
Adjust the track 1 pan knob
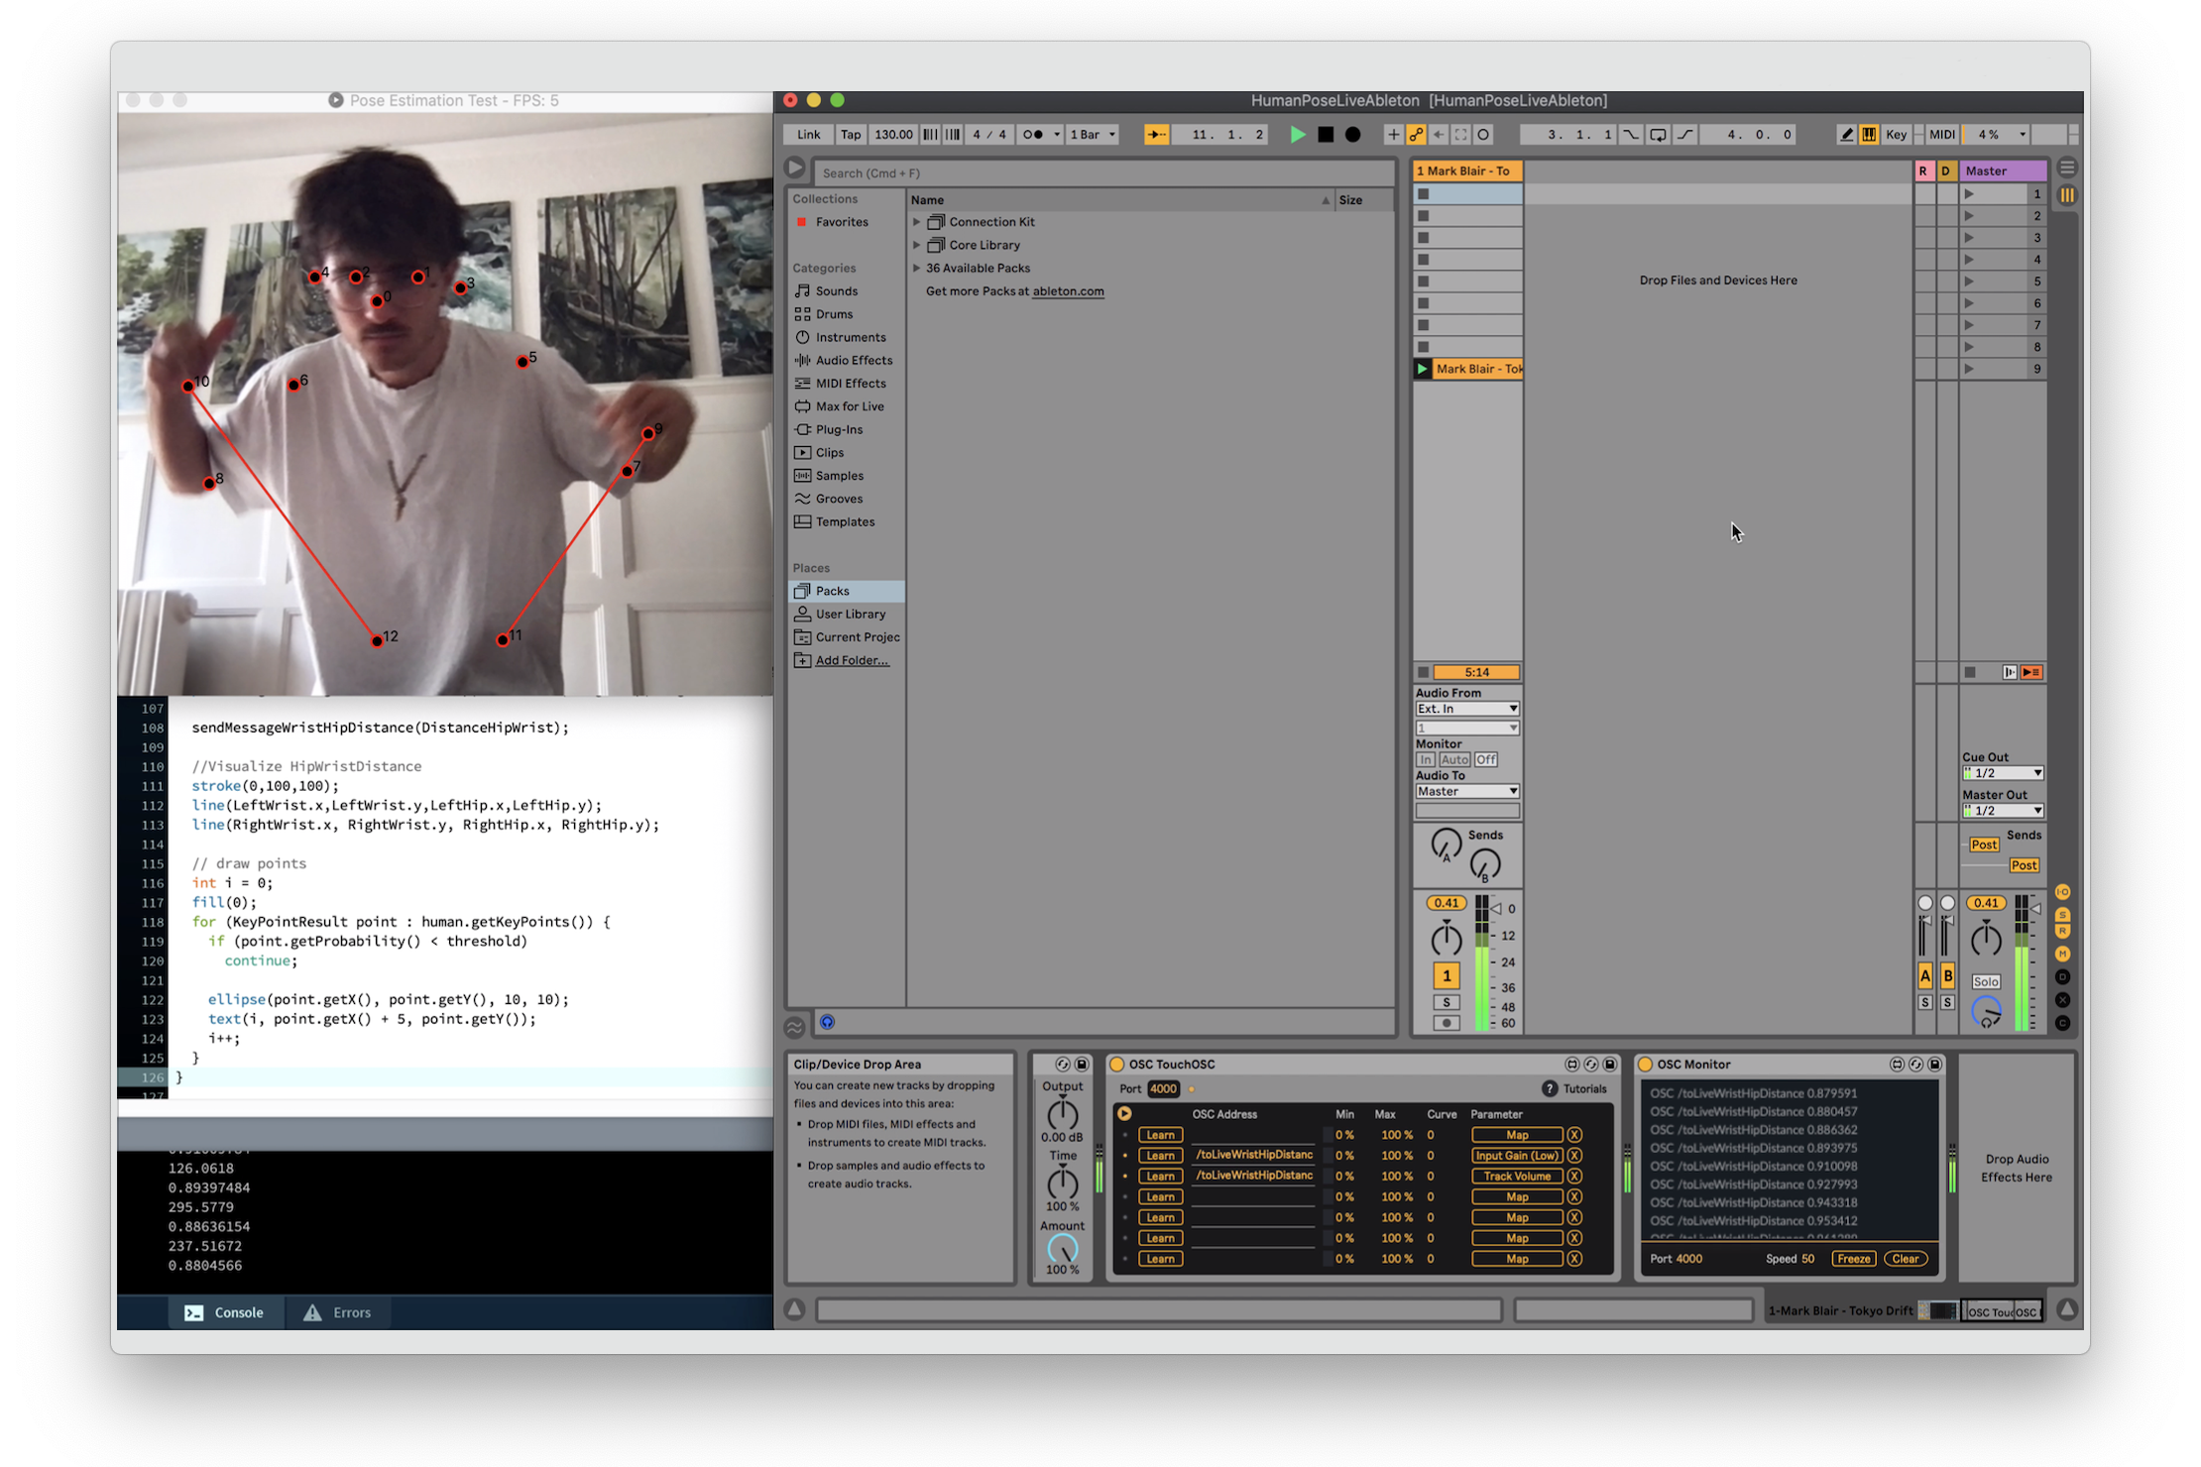(1447, 938)
